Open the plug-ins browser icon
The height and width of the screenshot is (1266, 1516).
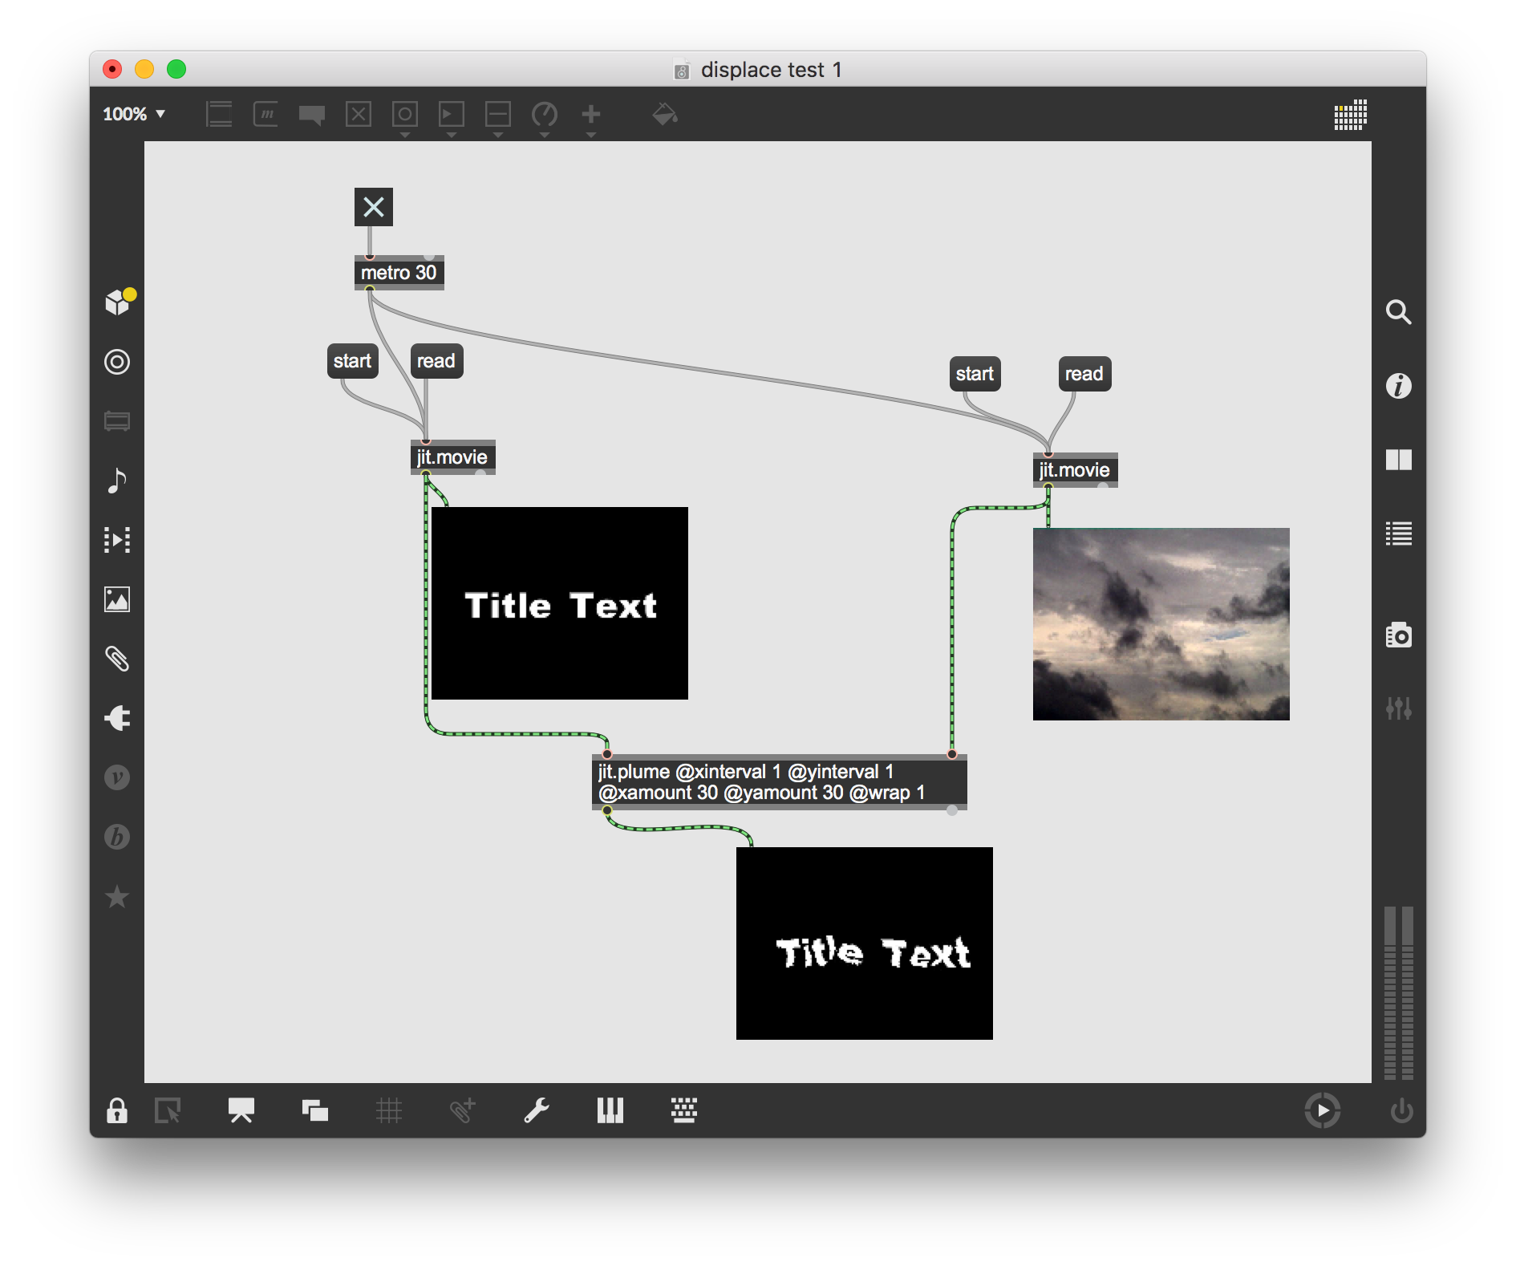tap(117, 718)
